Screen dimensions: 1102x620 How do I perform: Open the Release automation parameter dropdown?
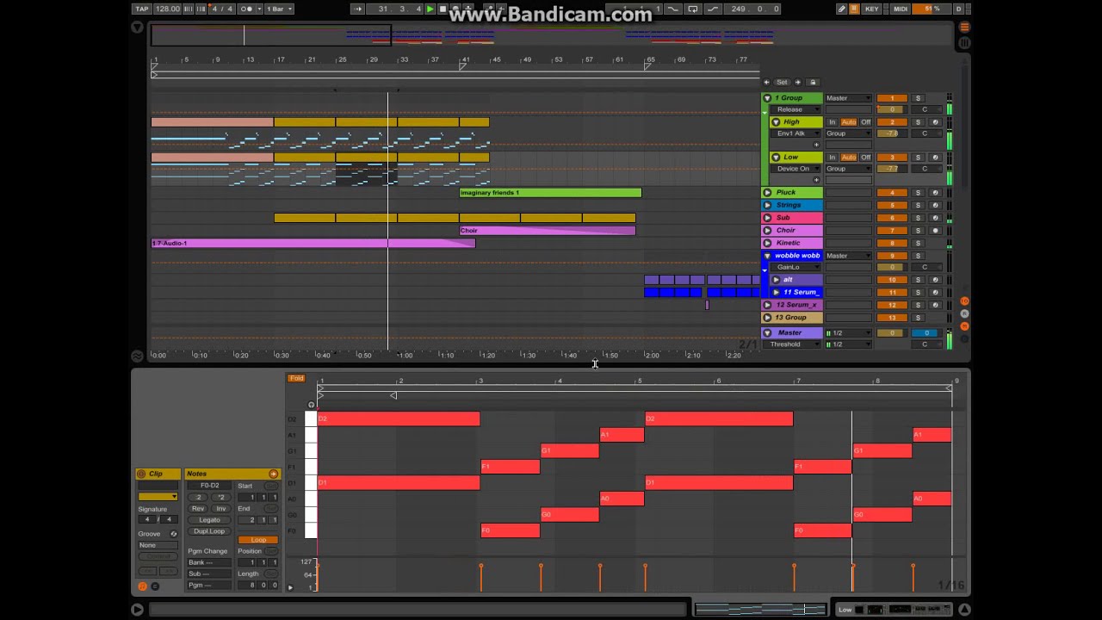[x=796, y=109]
